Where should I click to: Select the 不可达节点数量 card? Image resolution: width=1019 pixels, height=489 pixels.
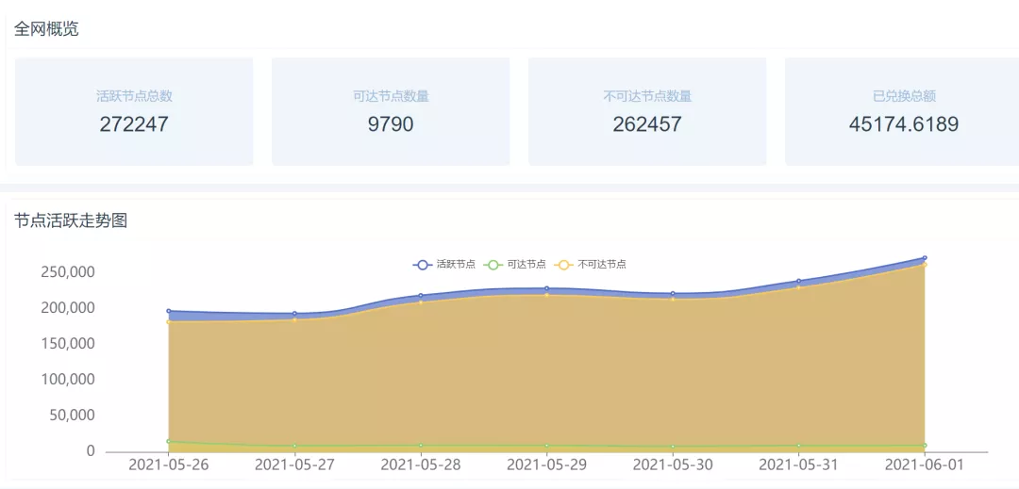coord(647,111)
